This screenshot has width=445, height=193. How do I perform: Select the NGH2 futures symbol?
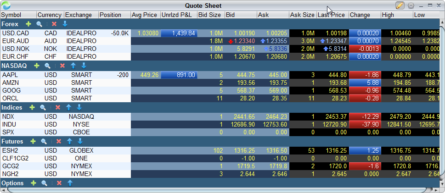pos(10,174)
